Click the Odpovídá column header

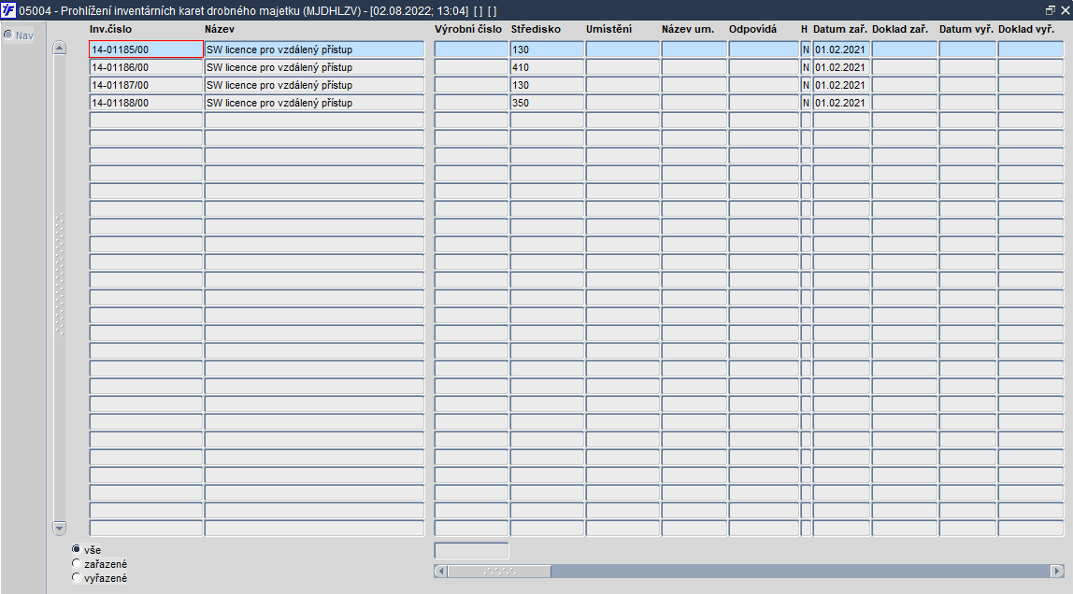[752, 29]
